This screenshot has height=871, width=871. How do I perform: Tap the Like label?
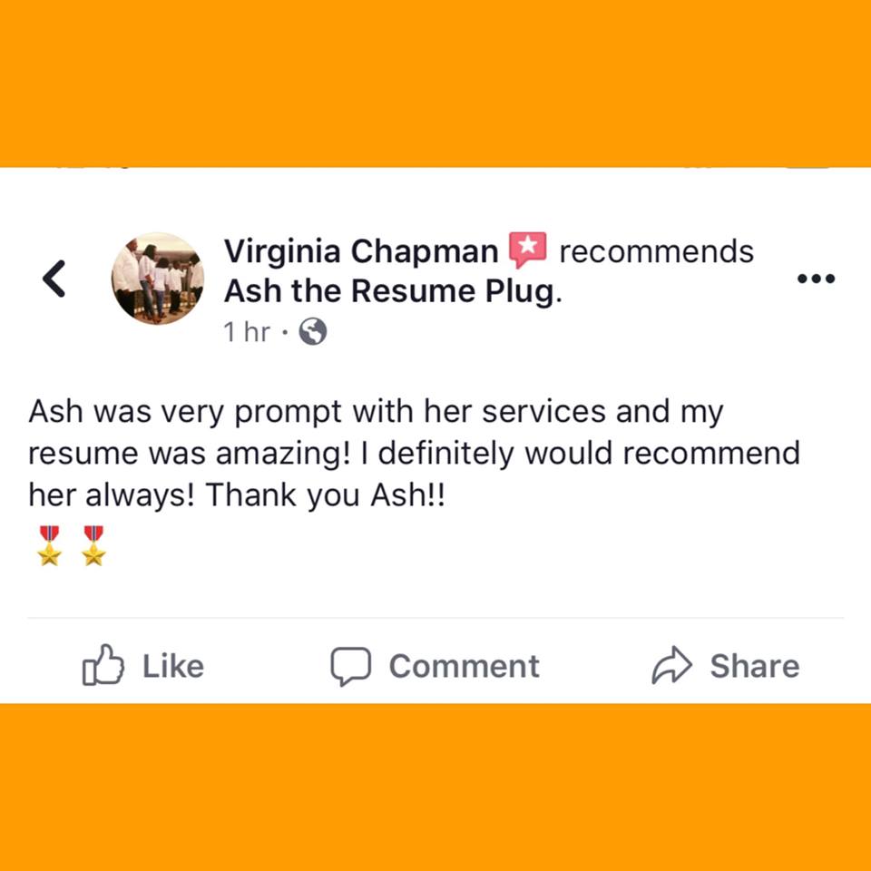(173, 666)
